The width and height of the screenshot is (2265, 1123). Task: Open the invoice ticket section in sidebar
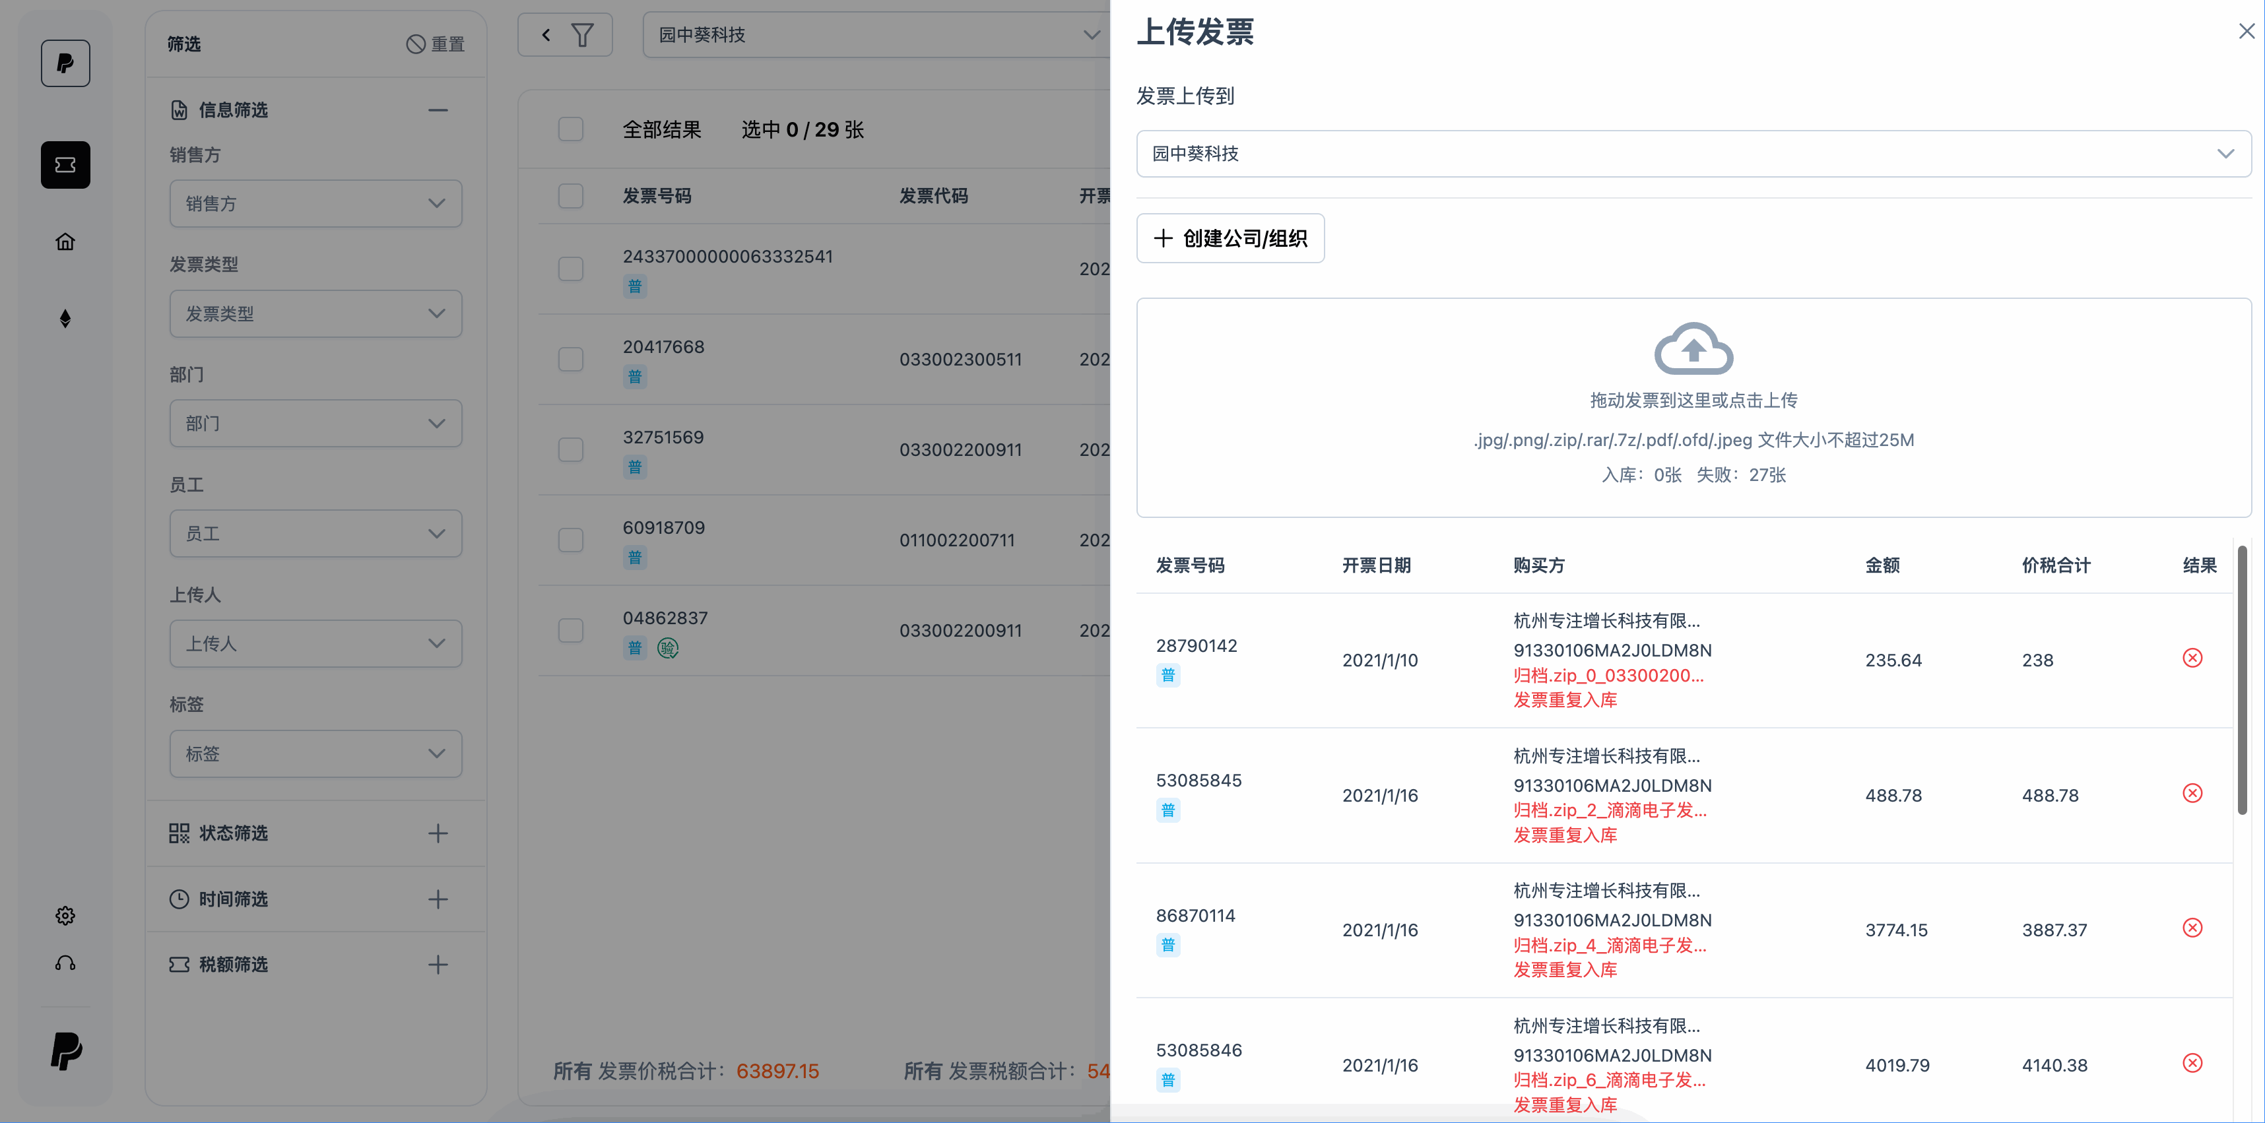(65, 164)
